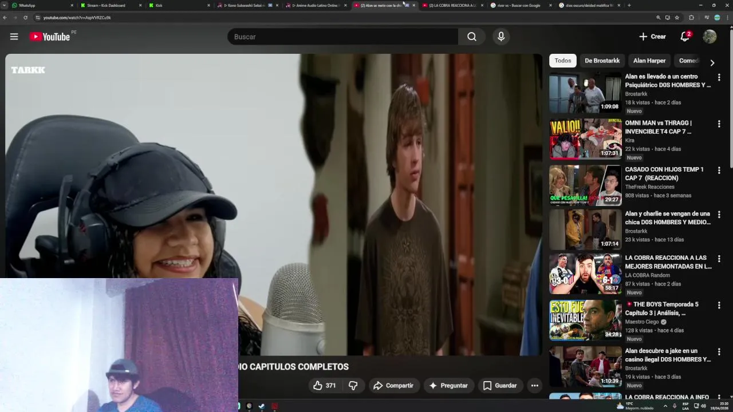Viewport: 733px width, 412px height.
Task: Open TheFreek Reacciones channel name
Action: pyautogui.click(x=649, y=187)
